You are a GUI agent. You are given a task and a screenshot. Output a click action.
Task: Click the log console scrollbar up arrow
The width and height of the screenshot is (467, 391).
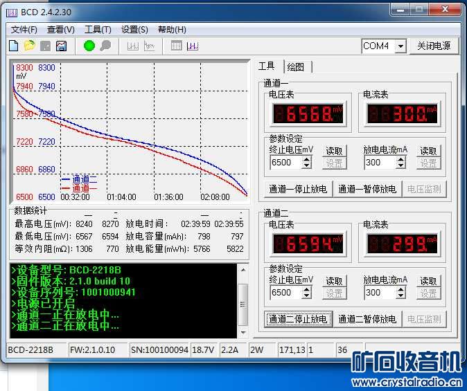[243, 270]
